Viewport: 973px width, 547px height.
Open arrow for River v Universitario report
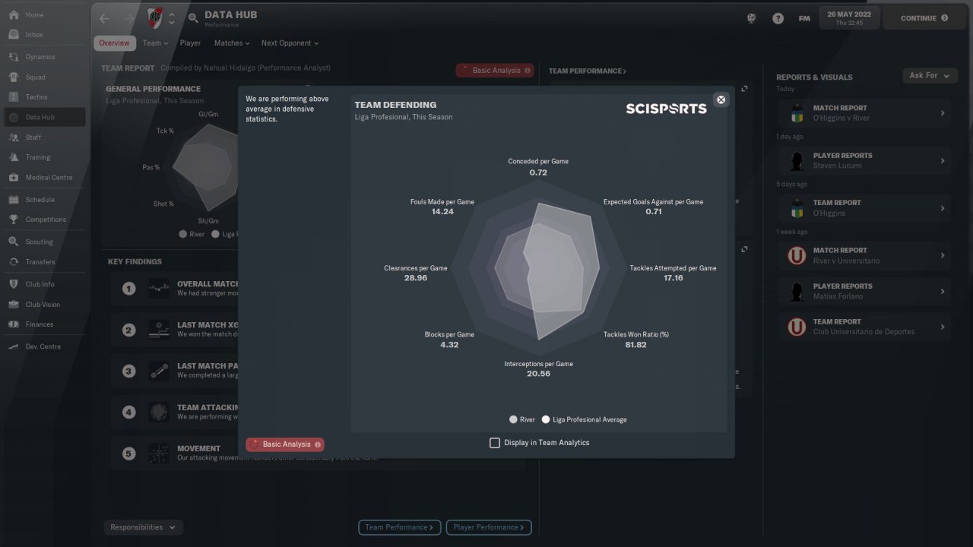tap(943, 256)
